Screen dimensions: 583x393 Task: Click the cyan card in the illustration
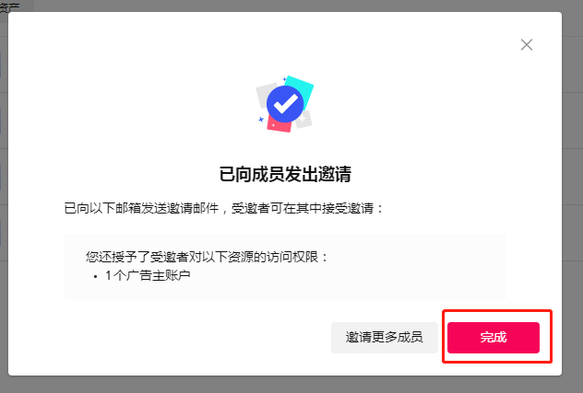pyautogui.click(x=302, y=88)
